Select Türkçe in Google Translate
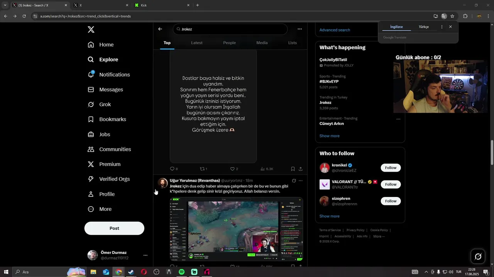The height and width of the screenshot is (277, 494). pyautogui.click(x=424, y=27)
